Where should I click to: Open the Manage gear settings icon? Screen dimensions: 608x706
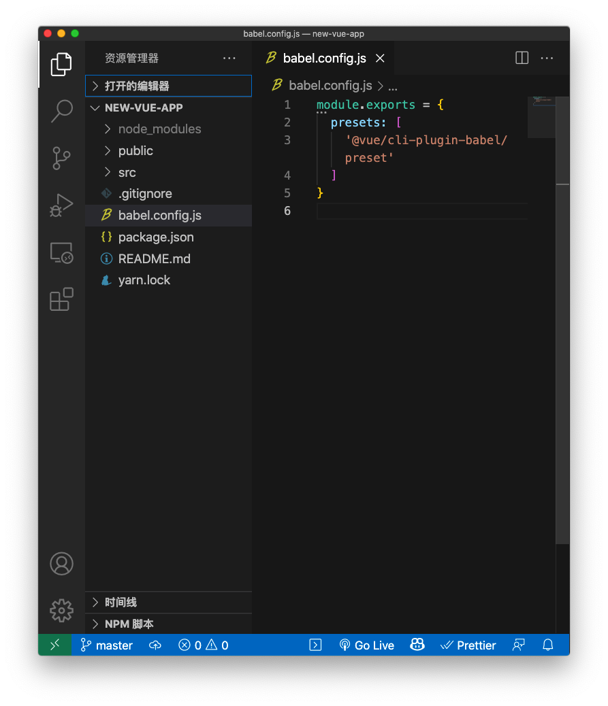(61, 610)
